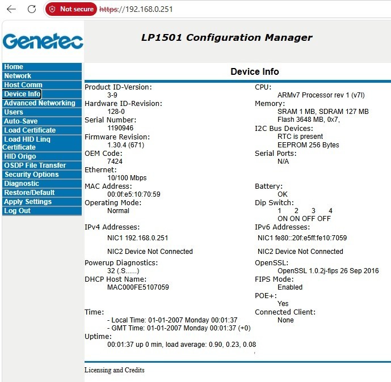391x382 pixels.
Task: Click the GMT Time line
Action: click(x=179, y=328)
